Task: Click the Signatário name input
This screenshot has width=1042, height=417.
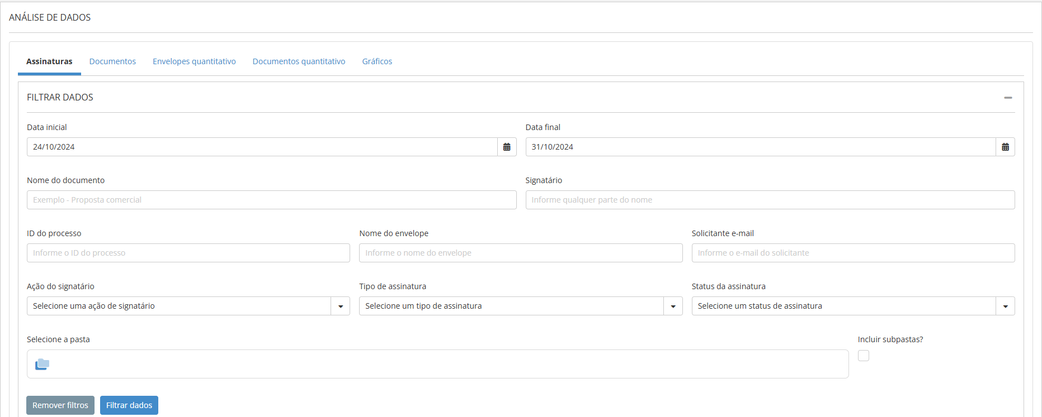Action: [770, 200]
